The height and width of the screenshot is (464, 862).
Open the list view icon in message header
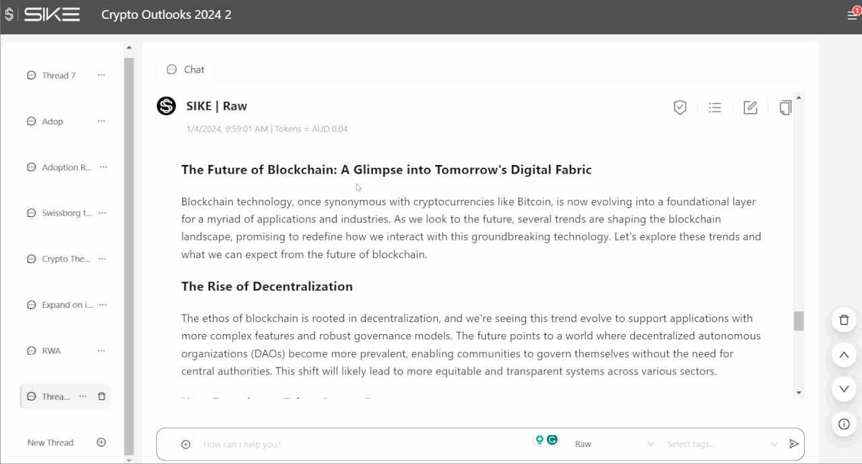[x=715, y=107]
